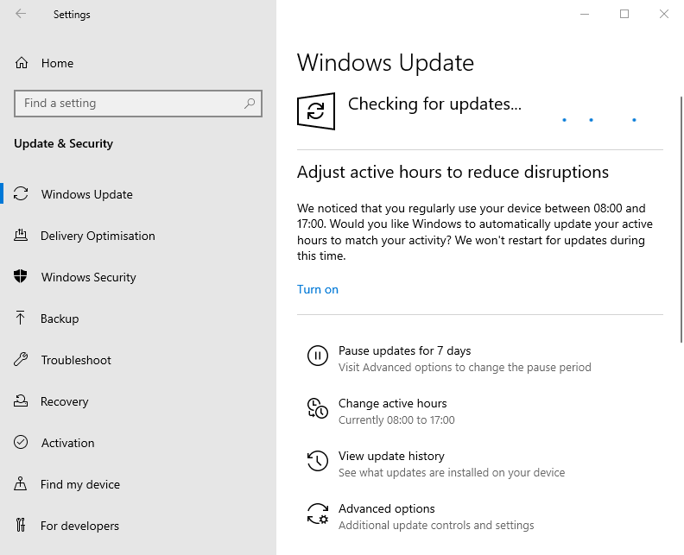Click 'Visit Advanced options to change' description
The height and width of the screenshot is (555, 684).
pos(465,368)
